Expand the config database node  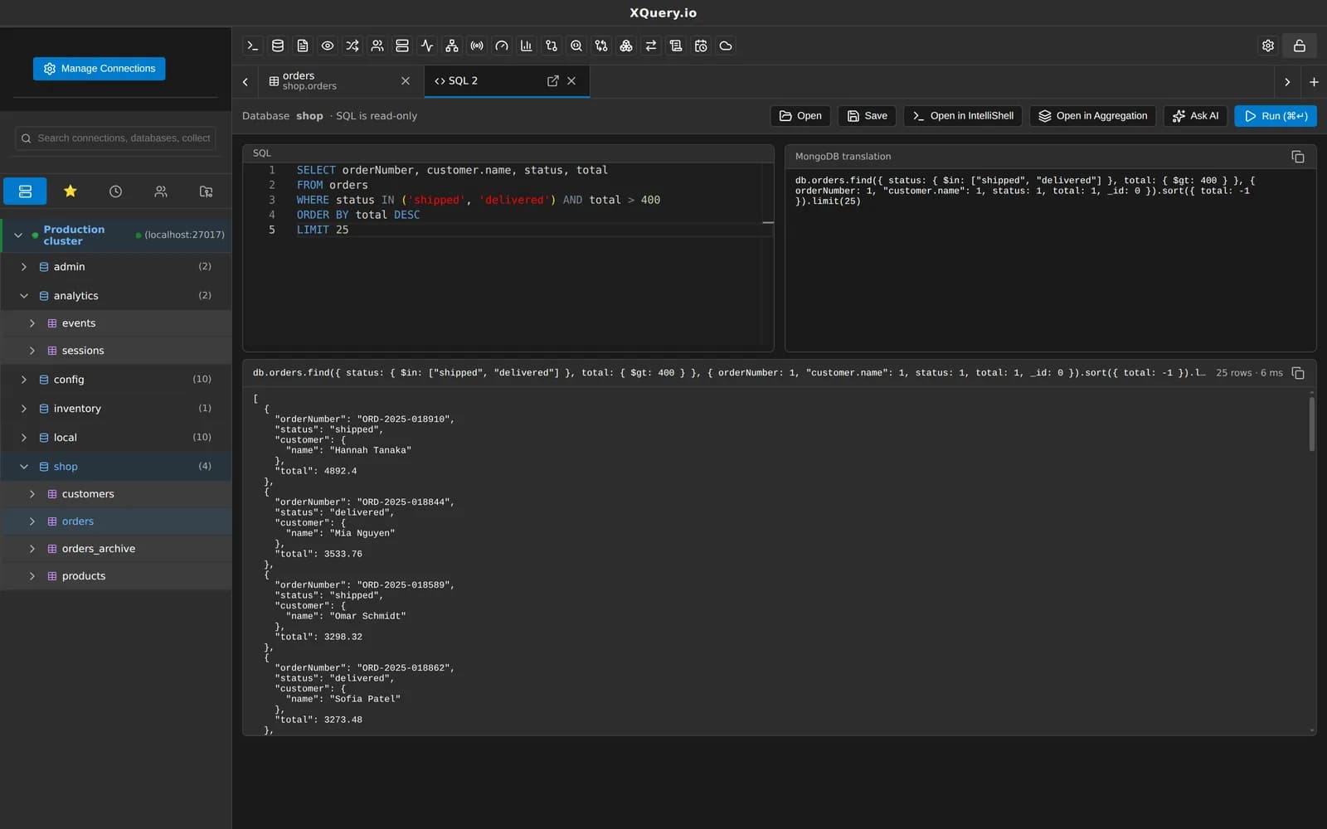(23, 380)
